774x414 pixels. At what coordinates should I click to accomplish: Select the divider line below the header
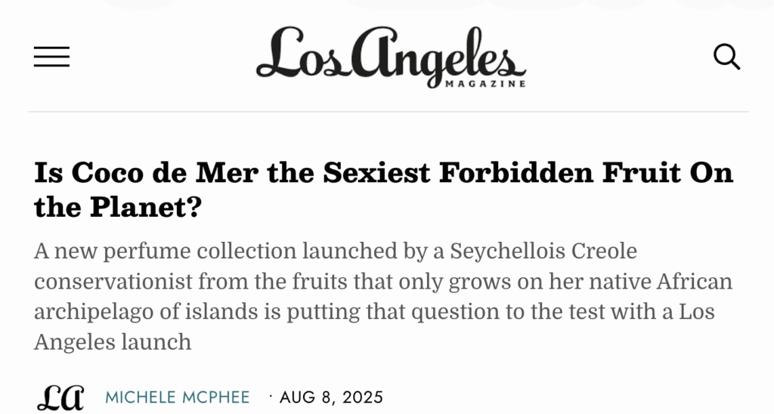[x=389, y=112]
